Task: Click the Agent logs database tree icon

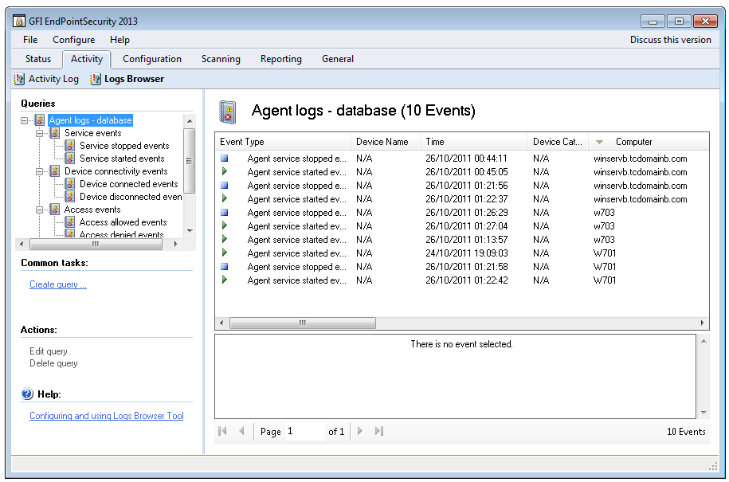Action: coord(40,120)
